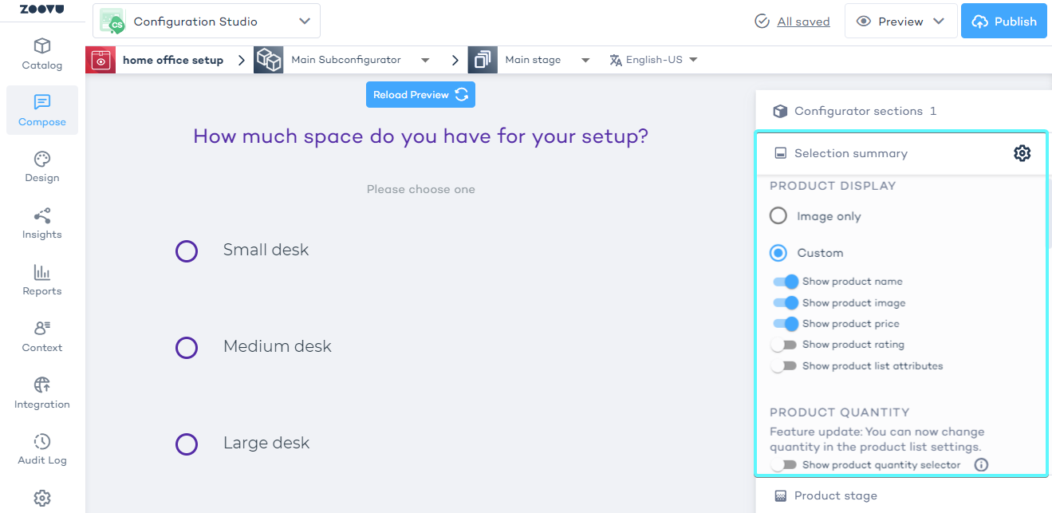The width and height of the screenshot is (1052, 513).
Task: Open the Reports section
Action: [x=41, y=280]
